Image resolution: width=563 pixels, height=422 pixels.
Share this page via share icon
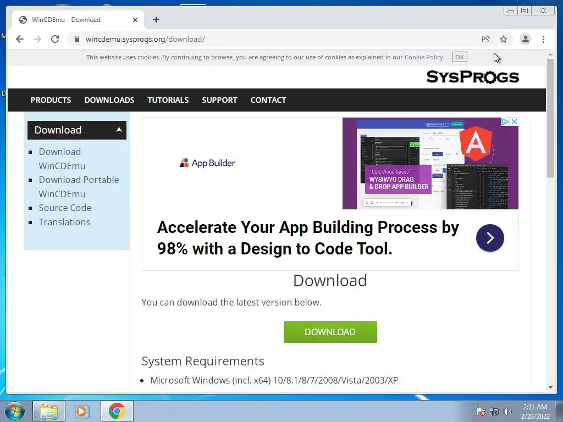pos(486,39)
